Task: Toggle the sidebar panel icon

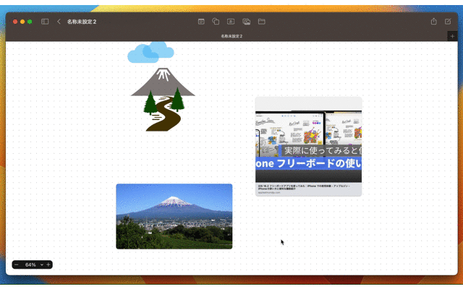Action: tap(45, 22)
